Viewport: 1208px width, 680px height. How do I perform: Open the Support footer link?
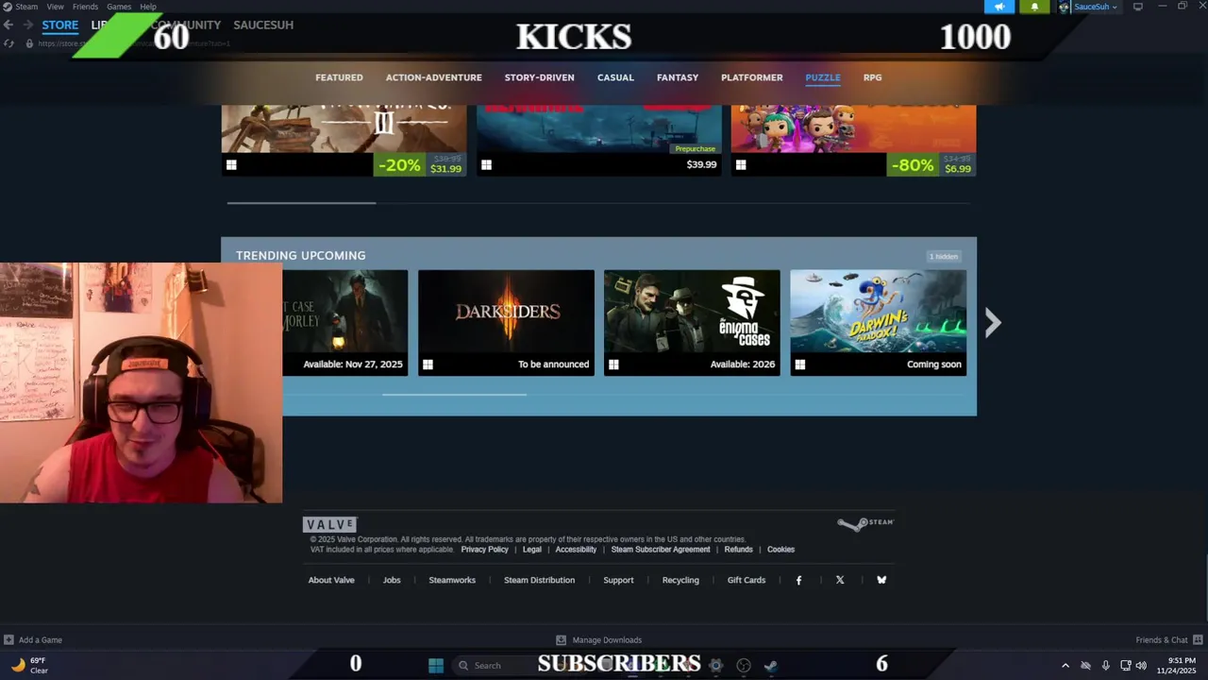pos(618,580)
